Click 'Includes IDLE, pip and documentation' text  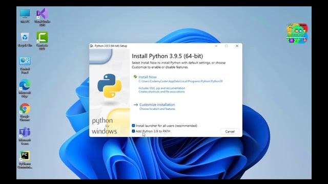coord(162,88)
